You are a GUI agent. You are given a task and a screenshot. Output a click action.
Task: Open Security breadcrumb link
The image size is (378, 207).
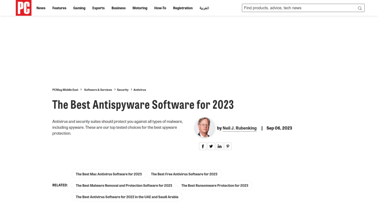tap(123, 90)
